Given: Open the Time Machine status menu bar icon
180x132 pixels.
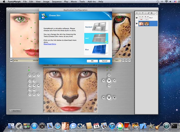Looking at the screenshot, I should click(157, 1).
